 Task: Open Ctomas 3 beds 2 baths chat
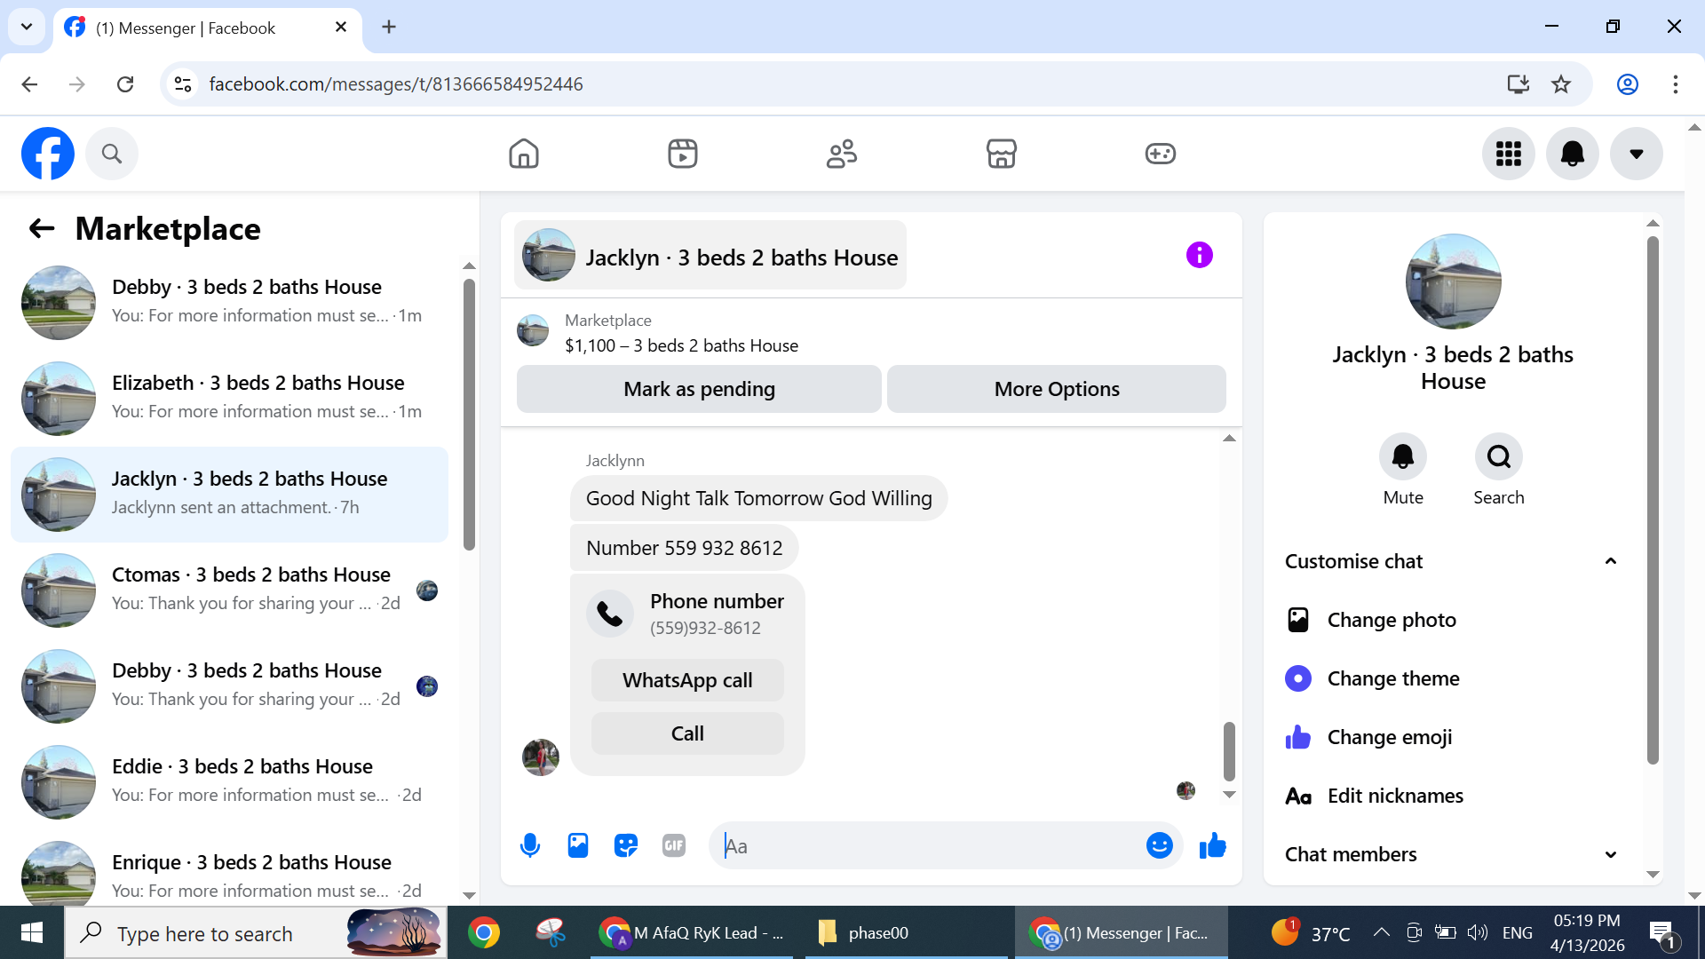pos(229,590)
